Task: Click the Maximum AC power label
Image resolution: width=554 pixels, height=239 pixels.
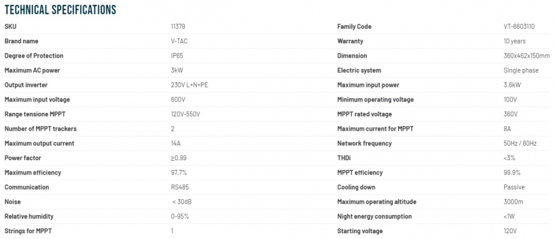Action: pos(32,70)
